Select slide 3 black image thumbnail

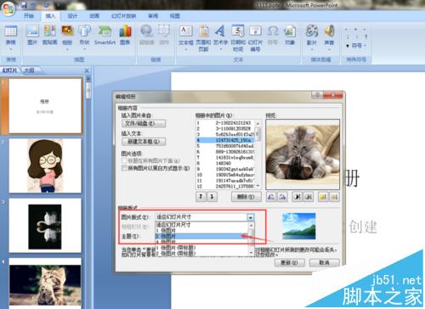tap(45, 225)
